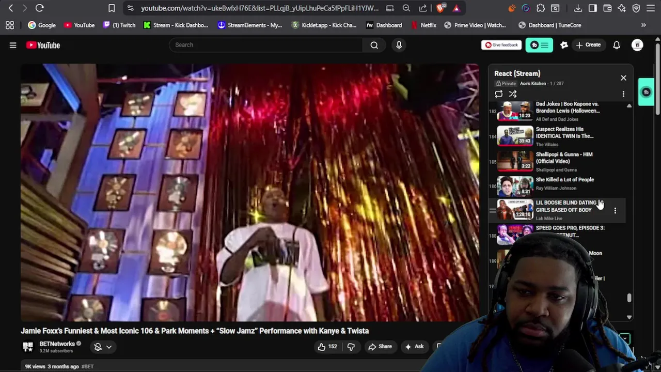Search with voice microphone icon
This screenshot has width=661, height=372.
(399, 45)
